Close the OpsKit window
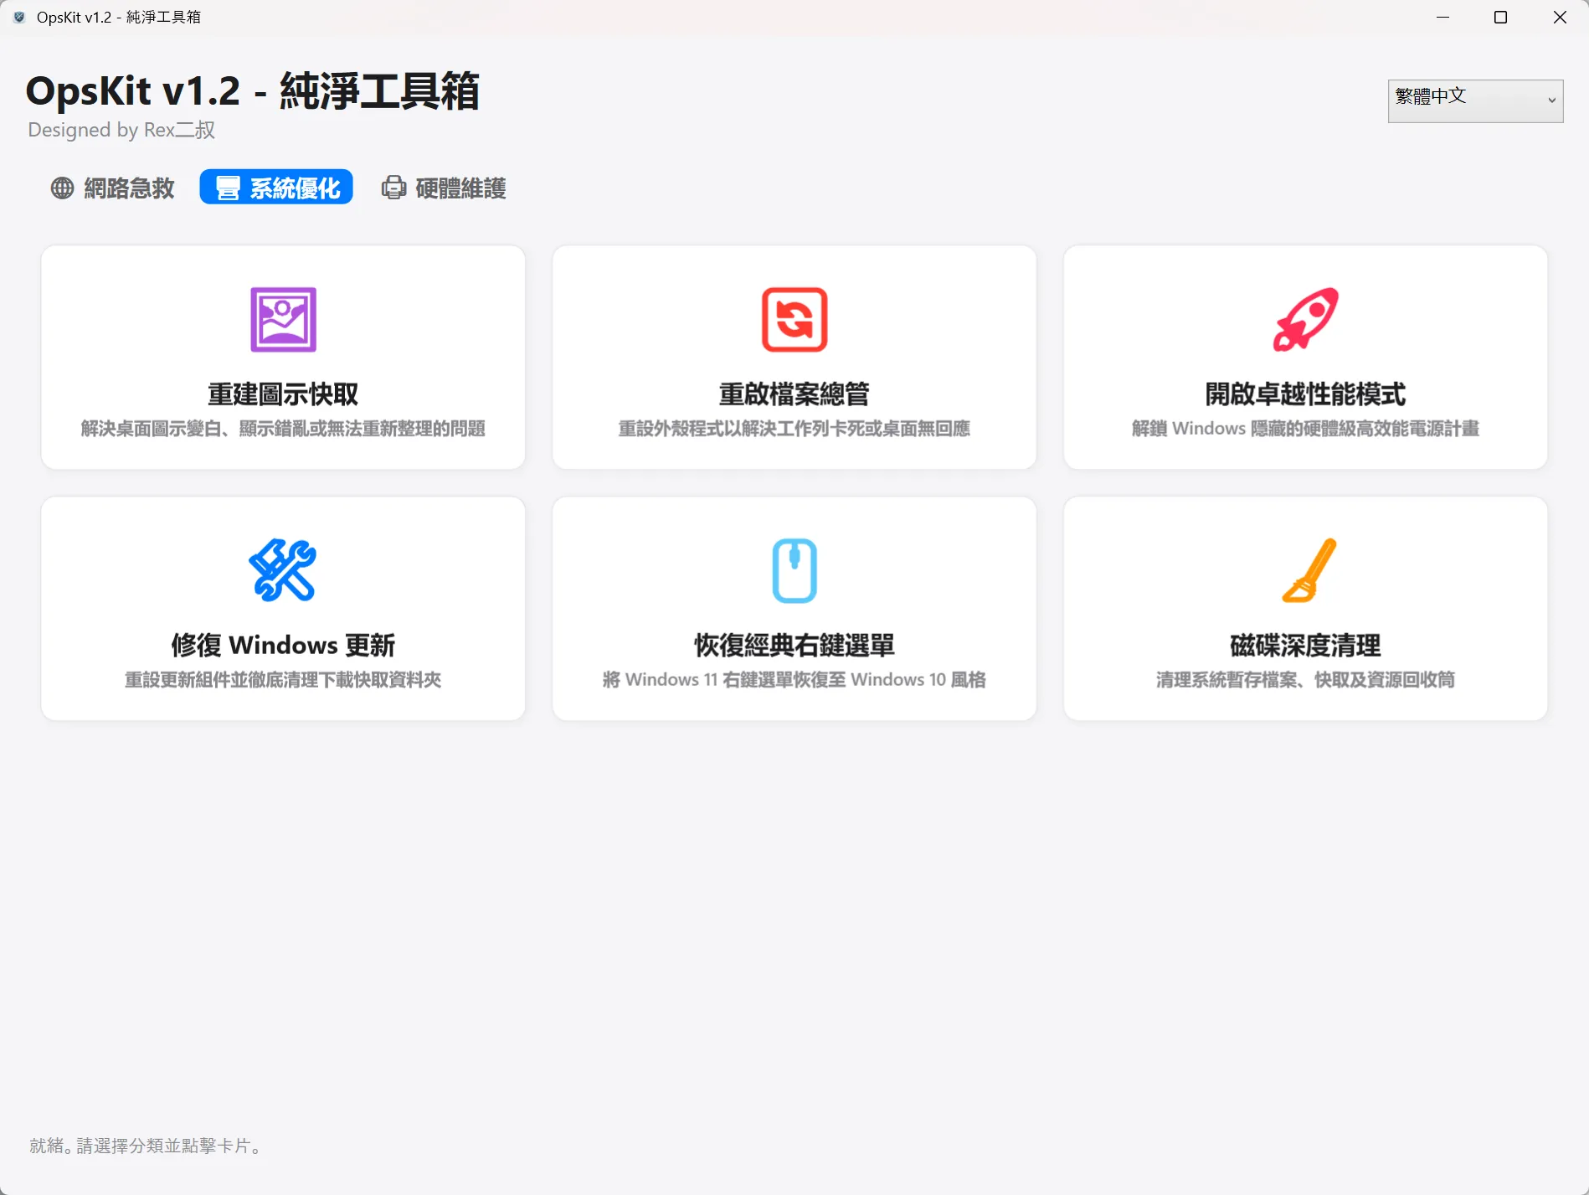This screenshot has height=1195, width=1589. [x=1560, y=17]
